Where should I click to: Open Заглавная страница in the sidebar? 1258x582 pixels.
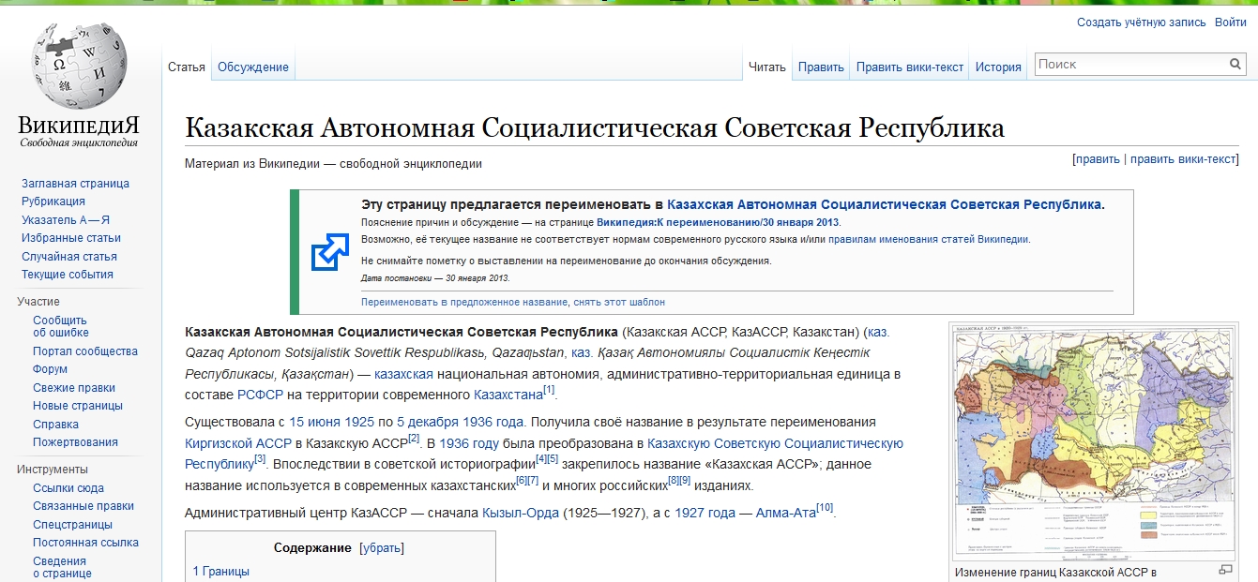coord(75,184)
